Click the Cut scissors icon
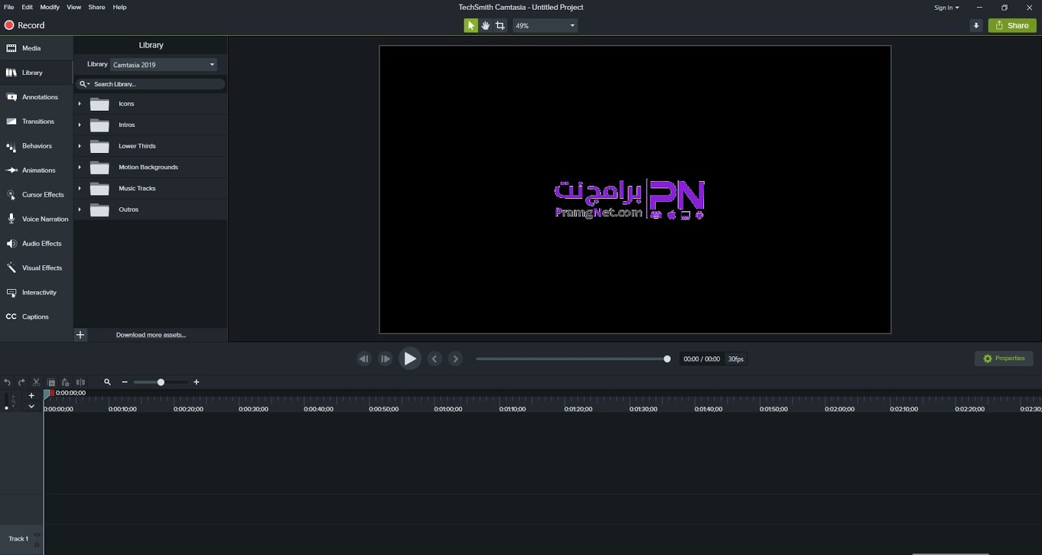Image resolution: width=1042 pixels, height=555 pixels. tap(36, 382)
